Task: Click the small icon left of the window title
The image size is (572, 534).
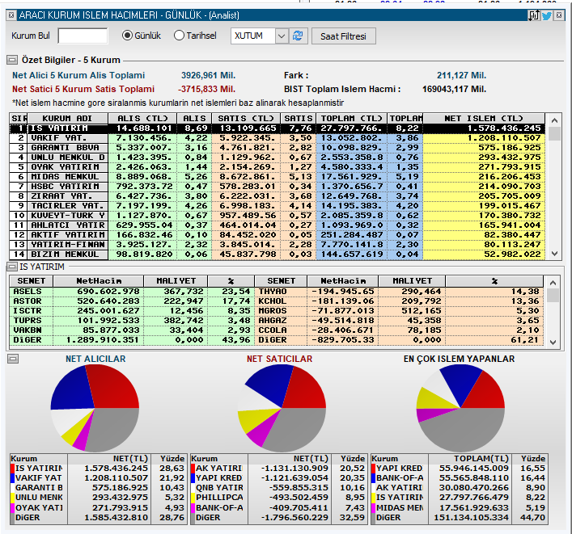Action: 11,15
